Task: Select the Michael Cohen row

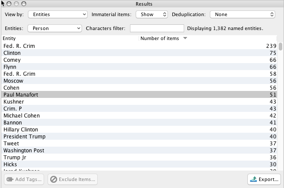Action: (x=139, y=116)
